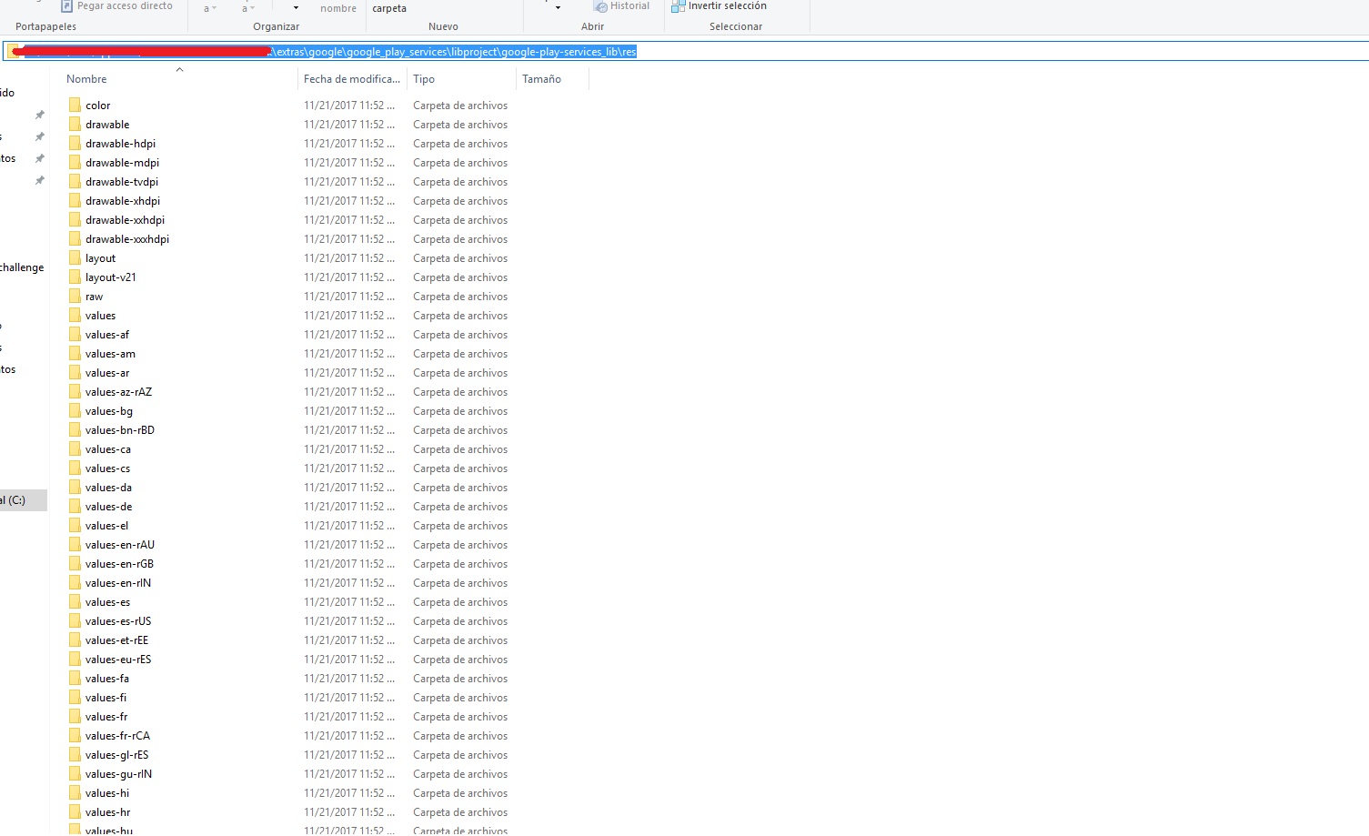
Task: Click the folder icon of 'layout-v21'
Action: [x=75, y=277]
